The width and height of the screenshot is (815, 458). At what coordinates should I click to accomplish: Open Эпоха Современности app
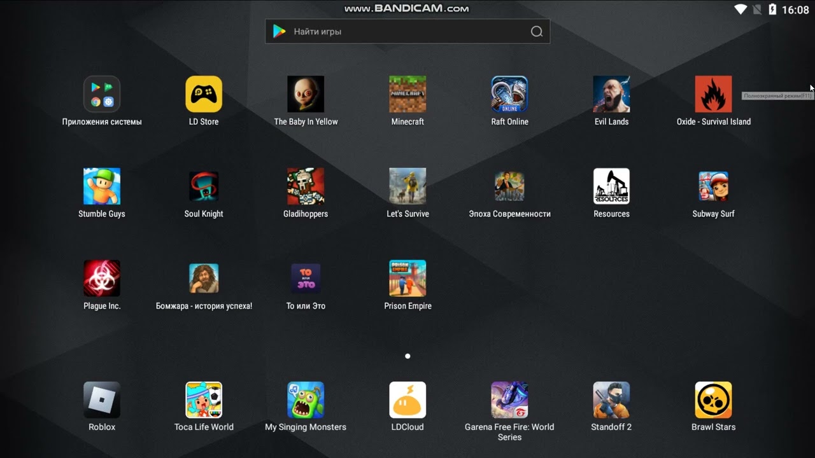[x=509, y=186]
